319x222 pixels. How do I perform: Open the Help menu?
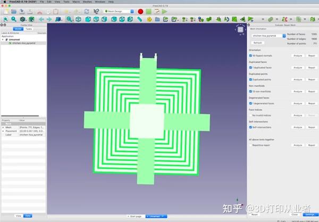click(111, 2)
